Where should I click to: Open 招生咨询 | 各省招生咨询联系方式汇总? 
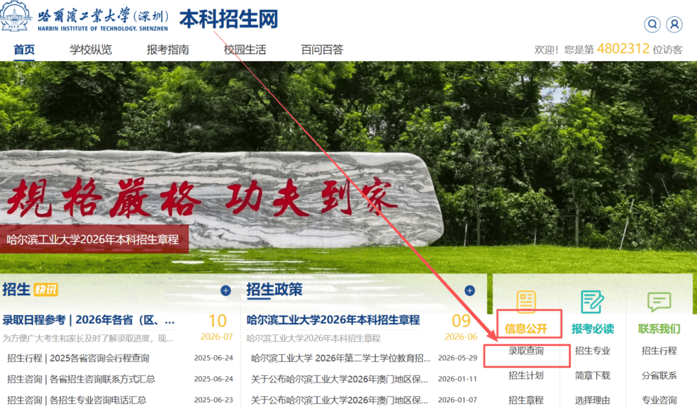(81, 379)
